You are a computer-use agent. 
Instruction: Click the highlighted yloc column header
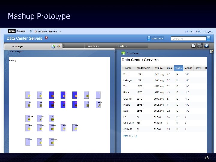[x=178, y=68]
